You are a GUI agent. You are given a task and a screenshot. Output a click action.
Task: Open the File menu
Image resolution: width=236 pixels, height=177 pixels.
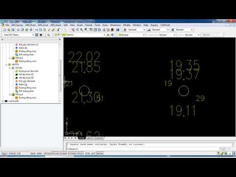[7, 25]
